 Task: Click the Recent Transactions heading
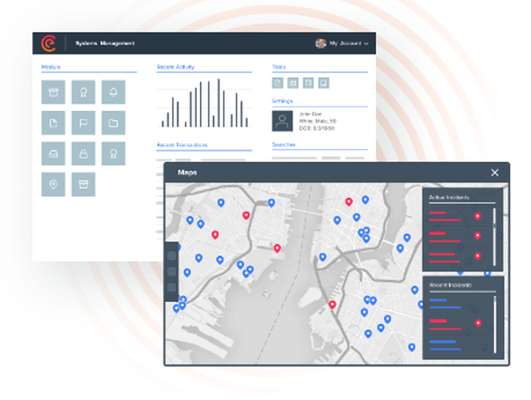click(182, 144)
